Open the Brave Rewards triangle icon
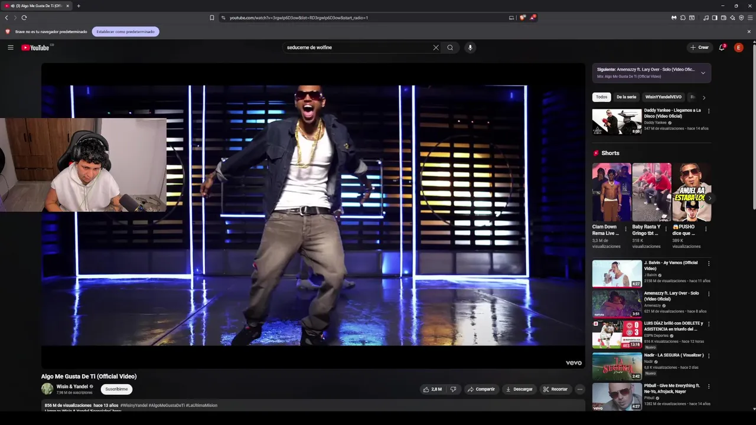The height and width of the screenshot is (425, 756). tap(533, 18)
